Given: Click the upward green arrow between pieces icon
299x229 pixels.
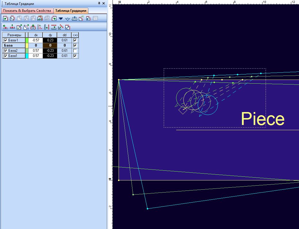Looking at the screenshot, I should click(33, 27).
